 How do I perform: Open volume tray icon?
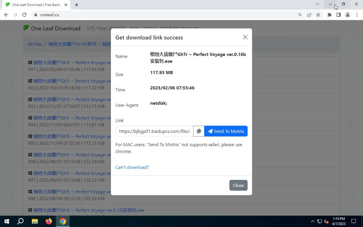(326, 221)
